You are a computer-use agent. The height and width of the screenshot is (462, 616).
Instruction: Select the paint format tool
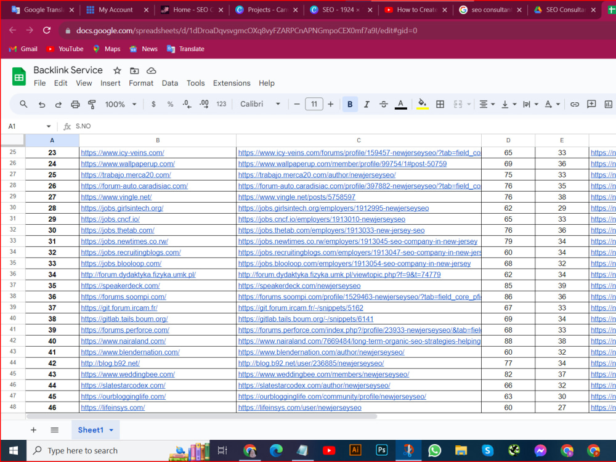click(92, 104)
